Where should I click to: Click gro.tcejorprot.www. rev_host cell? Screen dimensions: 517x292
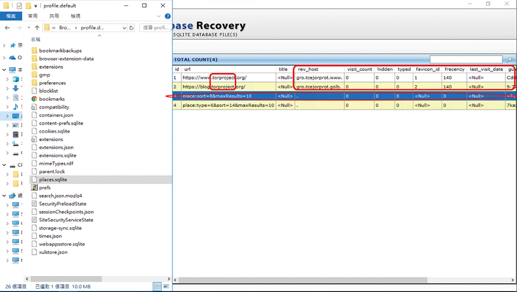point(319,78)
